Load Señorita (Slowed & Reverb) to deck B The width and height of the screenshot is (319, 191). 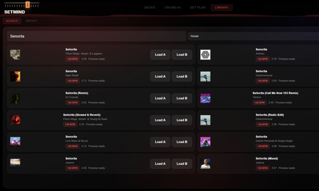point(182,120)
